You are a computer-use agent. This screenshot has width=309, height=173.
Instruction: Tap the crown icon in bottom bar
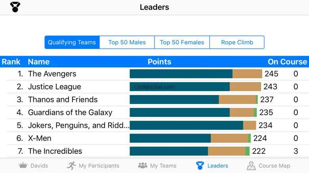click(23, 166)
